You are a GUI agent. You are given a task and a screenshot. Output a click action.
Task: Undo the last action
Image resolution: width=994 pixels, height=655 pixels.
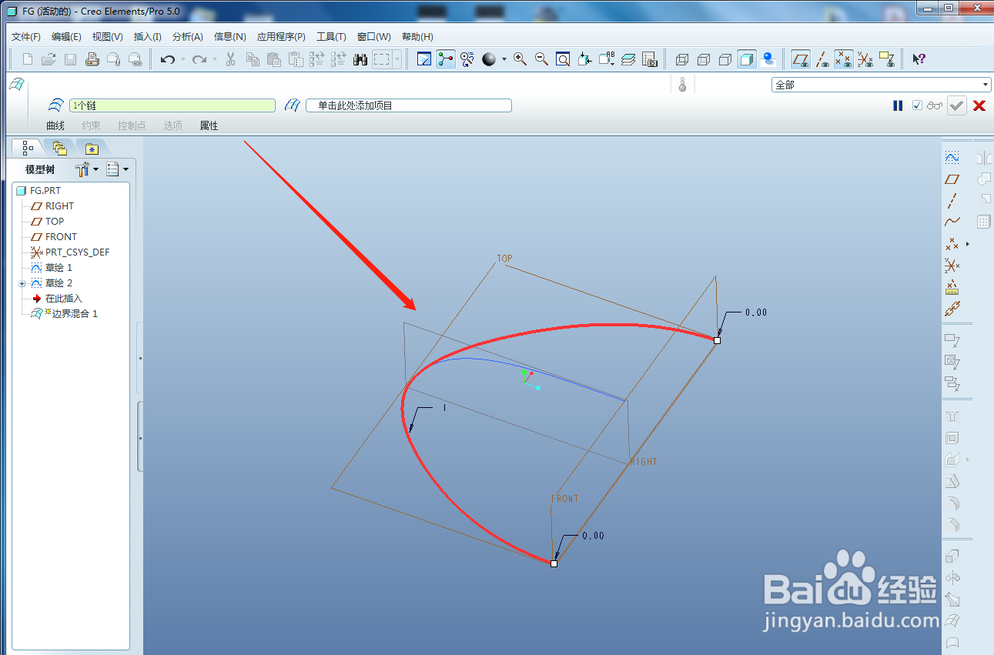168,59
